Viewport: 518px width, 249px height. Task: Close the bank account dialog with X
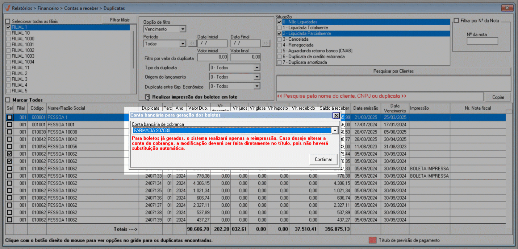point(336,115)
